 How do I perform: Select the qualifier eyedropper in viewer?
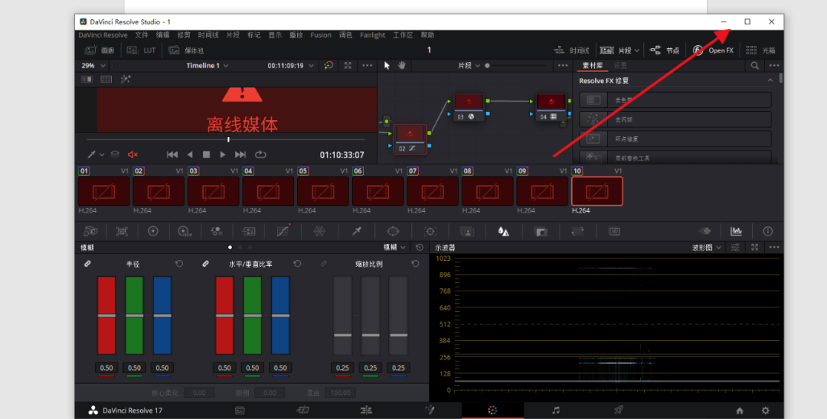91,154
